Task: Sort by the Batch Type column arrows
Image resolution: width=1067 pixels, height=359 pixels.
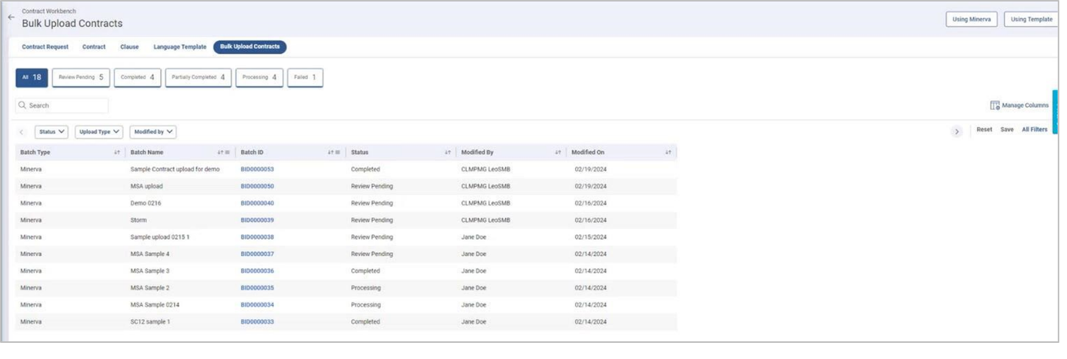Action: [x=117, y=152]
